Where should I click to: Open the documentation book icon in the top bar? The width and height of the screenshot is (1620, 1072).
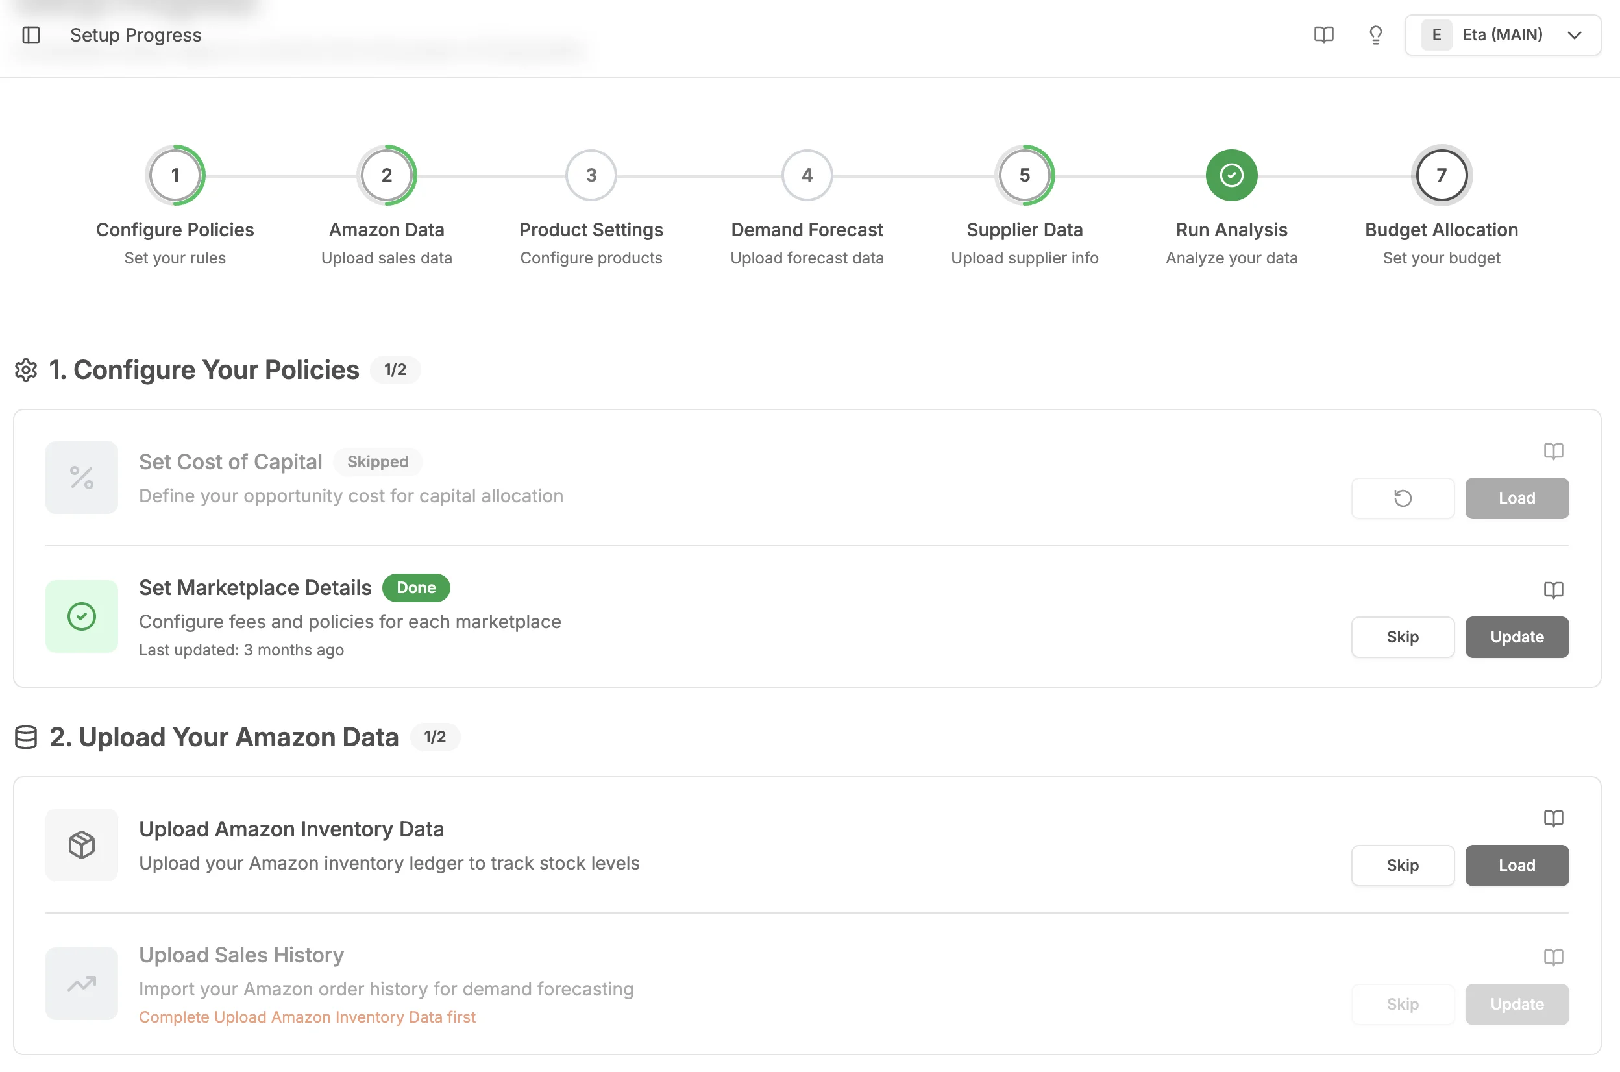1323,35
